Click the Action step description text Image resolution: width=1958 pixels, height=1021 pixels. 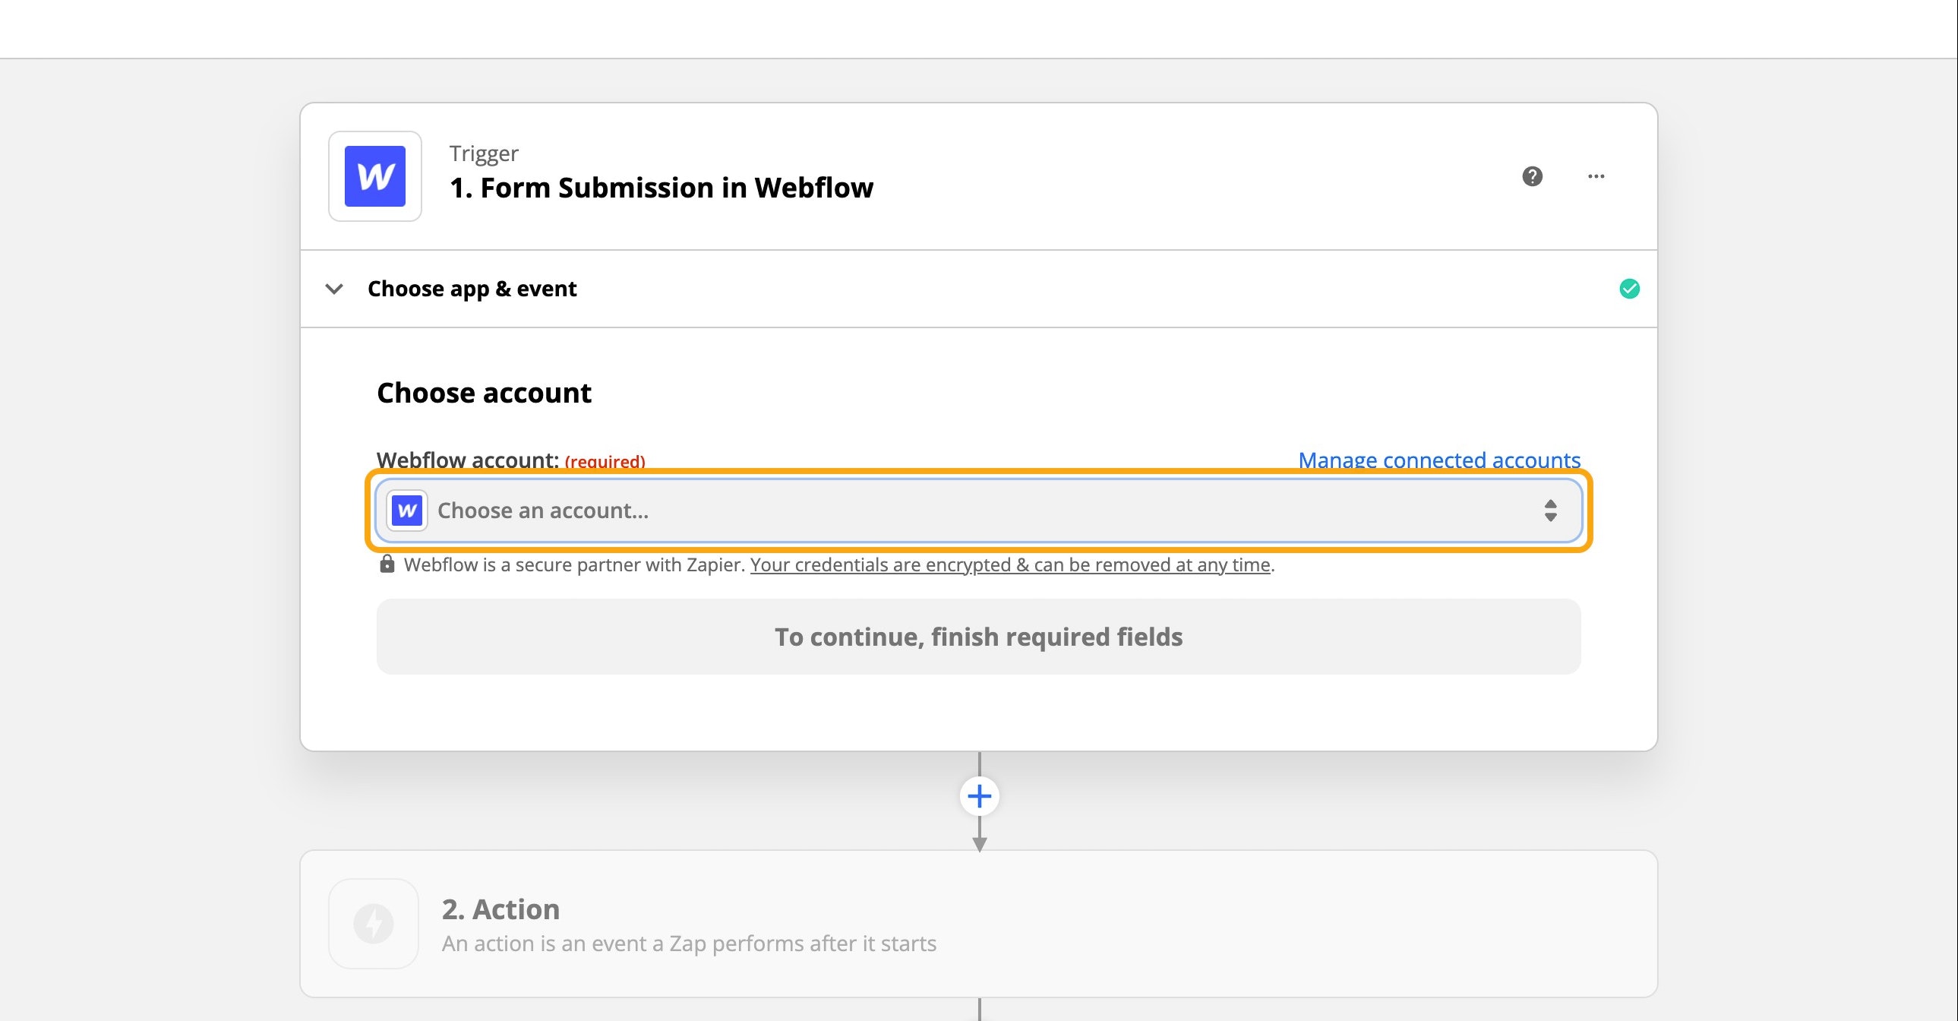[689, 944]
